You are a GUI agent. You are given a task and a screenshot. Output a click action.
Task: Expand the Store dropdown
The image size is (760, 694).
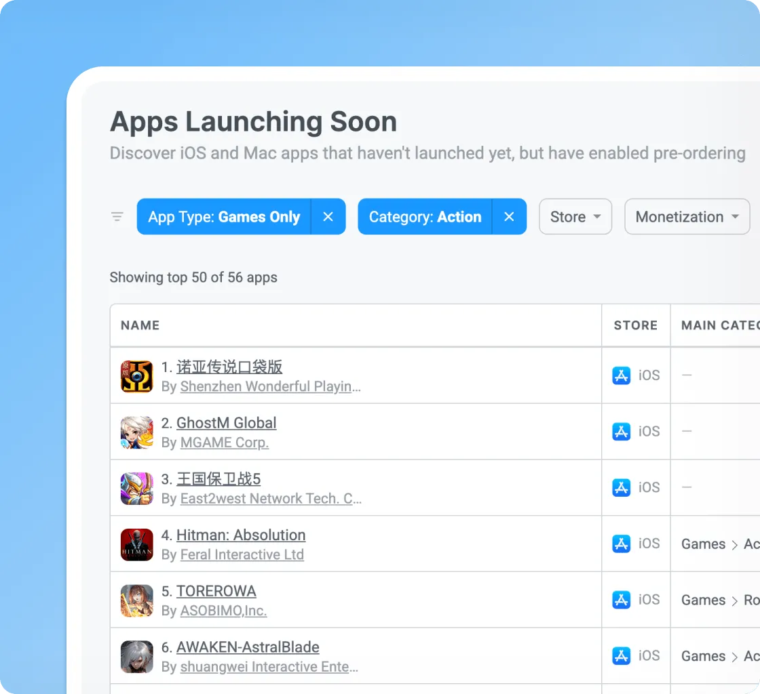pyautogui.click(x=575, y=216)
